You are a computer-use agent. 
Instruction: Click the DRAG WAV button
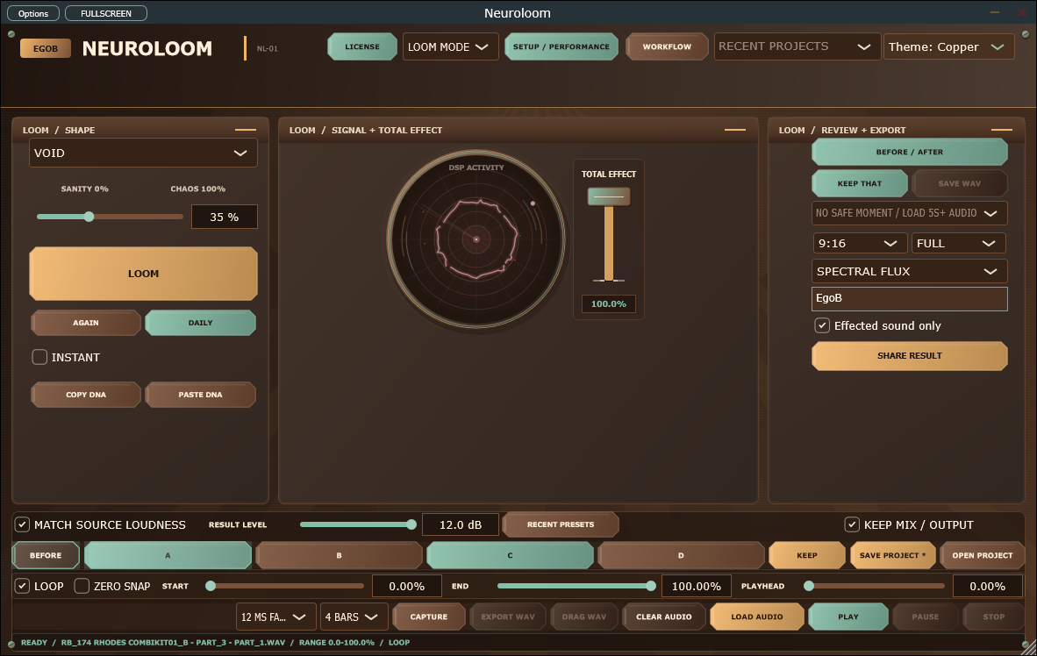coord(584,617)
